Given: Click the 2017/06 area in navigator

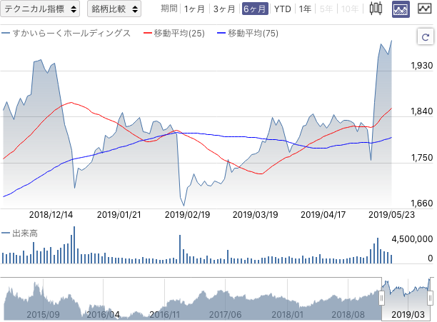Looking at the screenshot, I should pyautogui.click(x=225, y=315).
